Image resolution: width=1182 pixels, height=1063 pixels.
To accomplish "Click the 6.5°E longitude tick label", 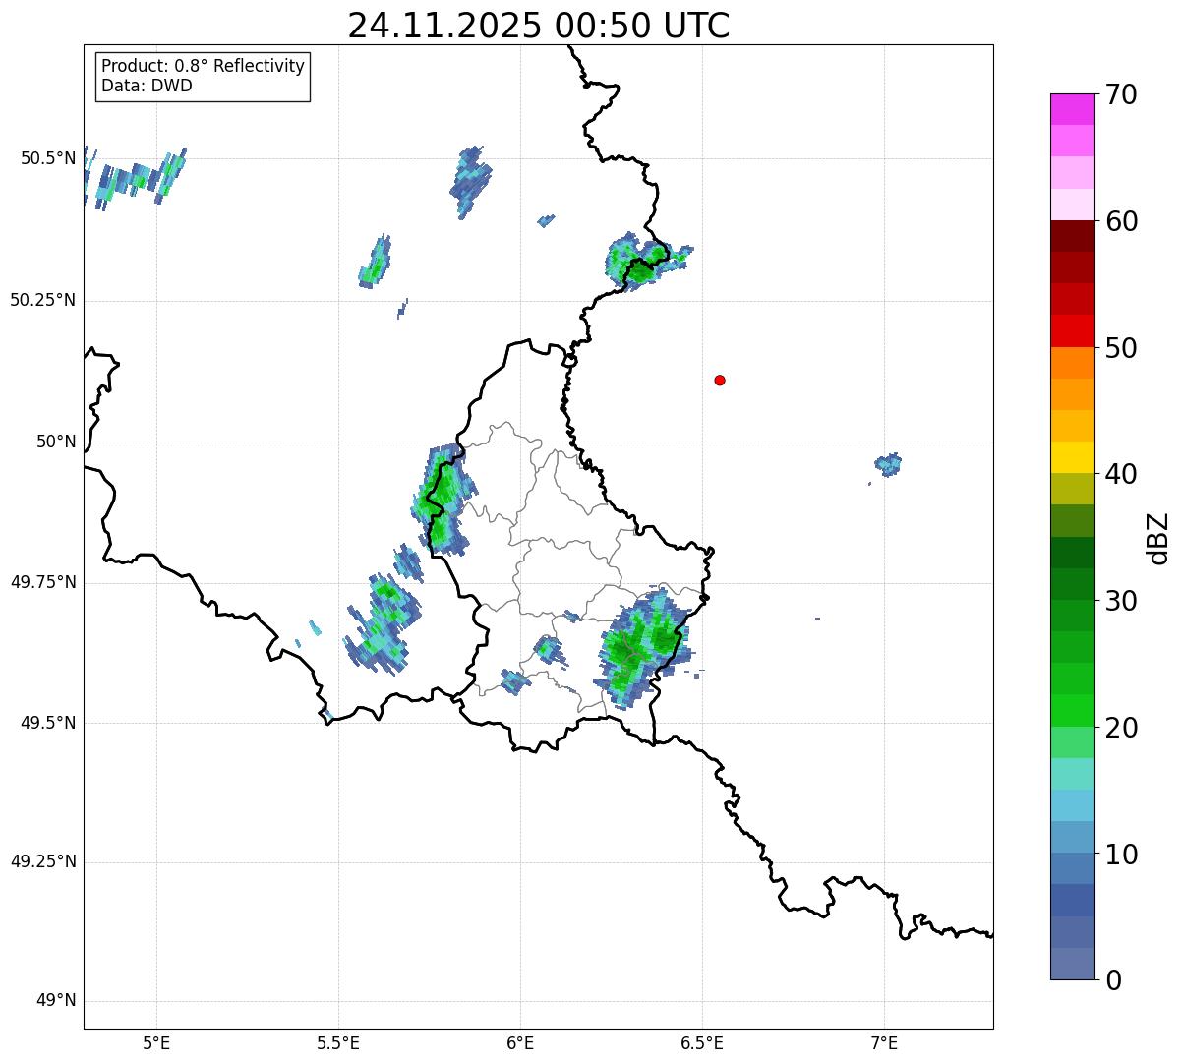I will coord(702,1042).
